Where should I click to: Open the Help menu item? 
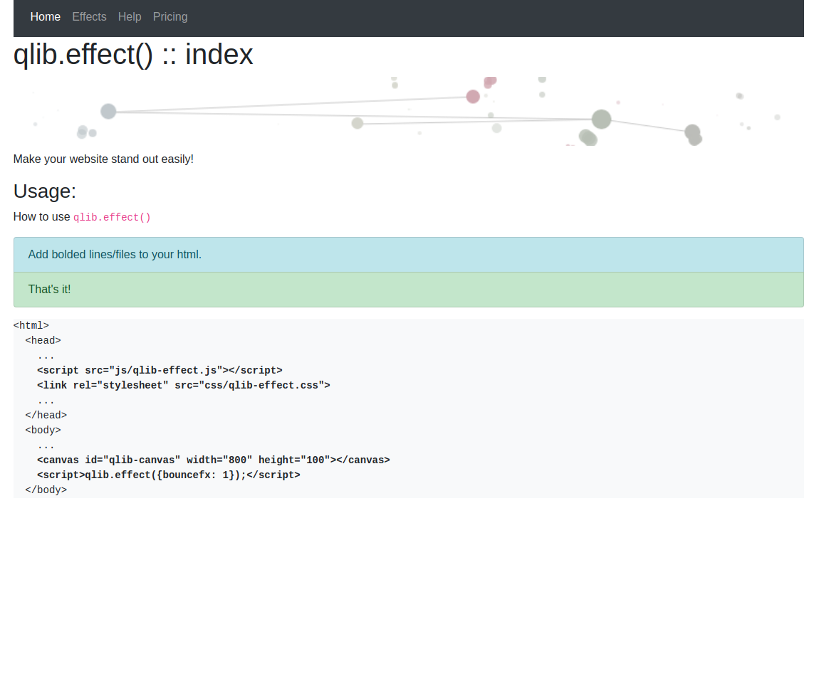pyautogui.click(x=130, y=16)
